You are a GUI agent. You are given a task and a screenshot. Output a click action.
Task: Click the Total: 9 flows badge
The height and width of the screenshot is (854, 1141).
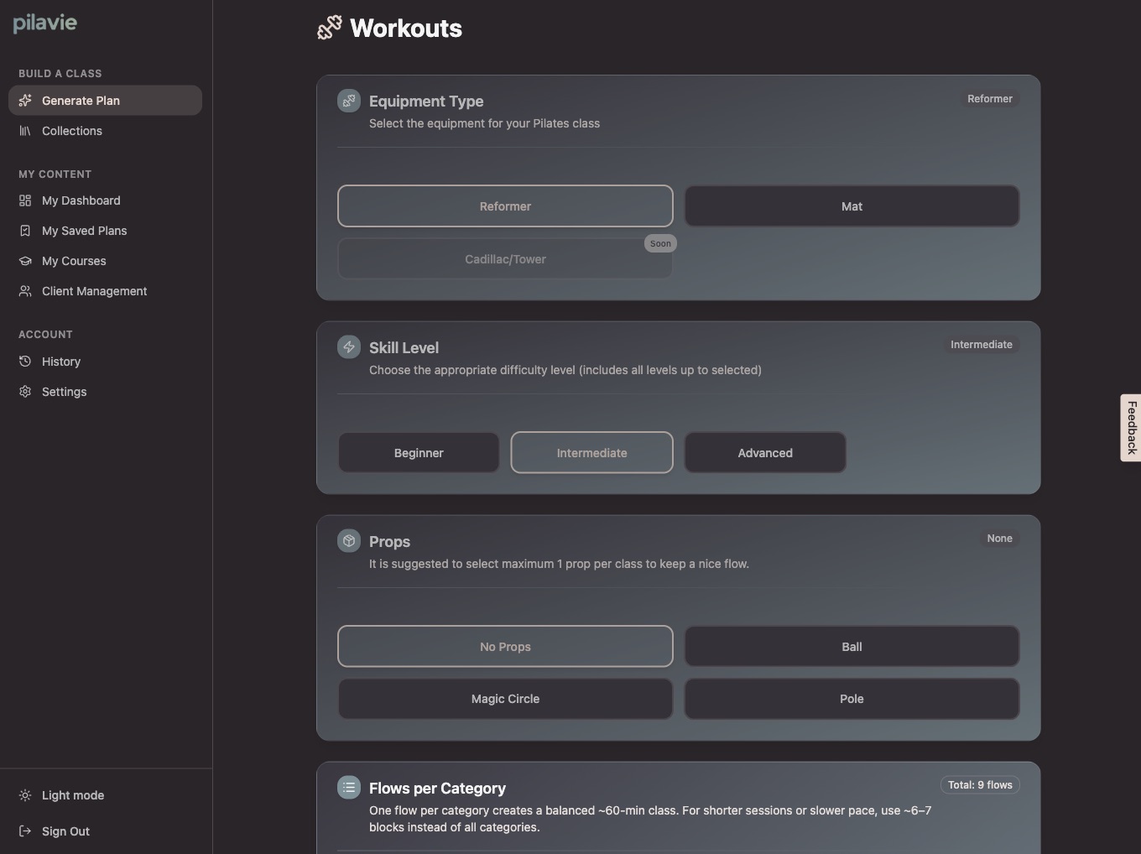click(980, 785)
